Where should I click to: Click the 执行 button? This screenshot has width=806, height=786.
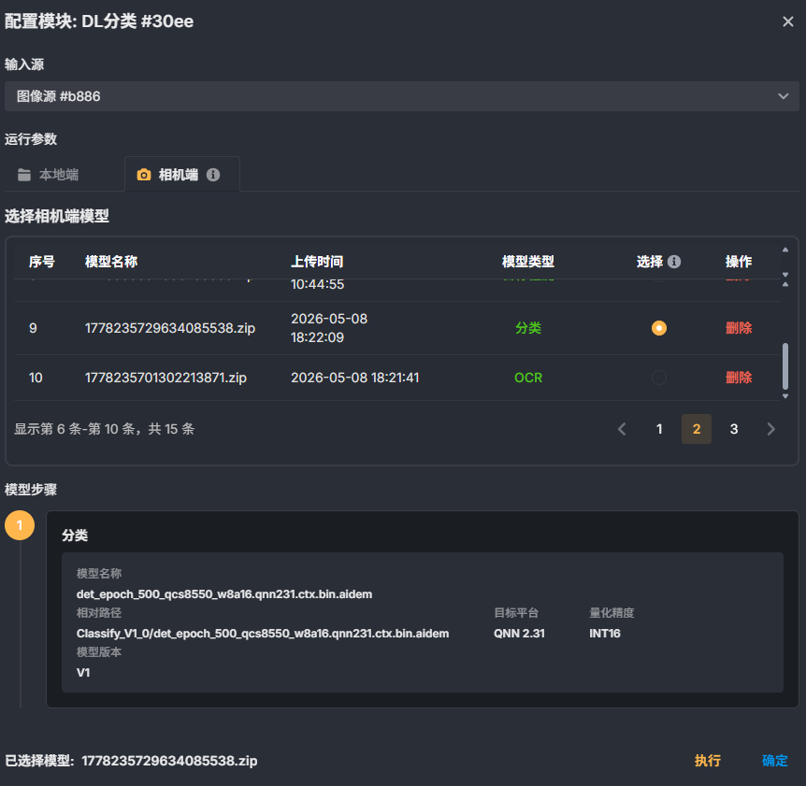click(708, 761)
